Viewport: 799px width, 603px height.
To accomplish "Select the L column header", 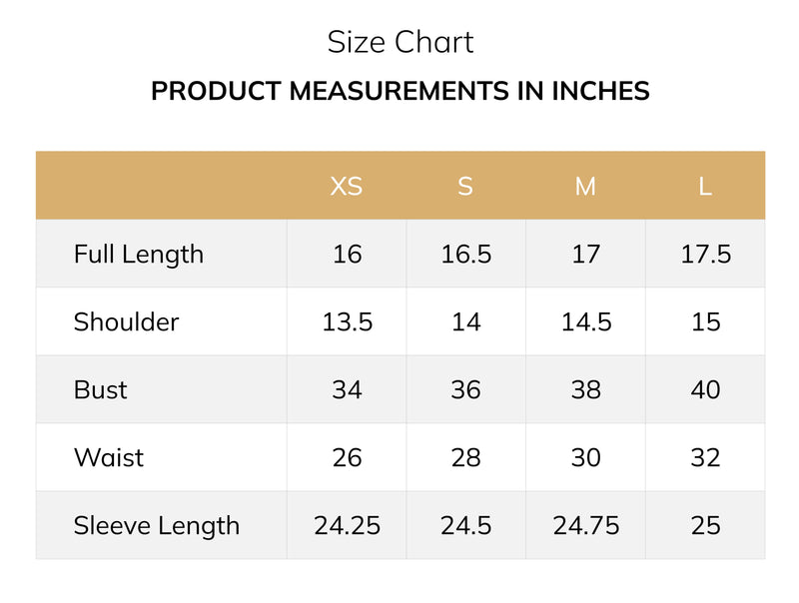I will [x=705, y=186].
